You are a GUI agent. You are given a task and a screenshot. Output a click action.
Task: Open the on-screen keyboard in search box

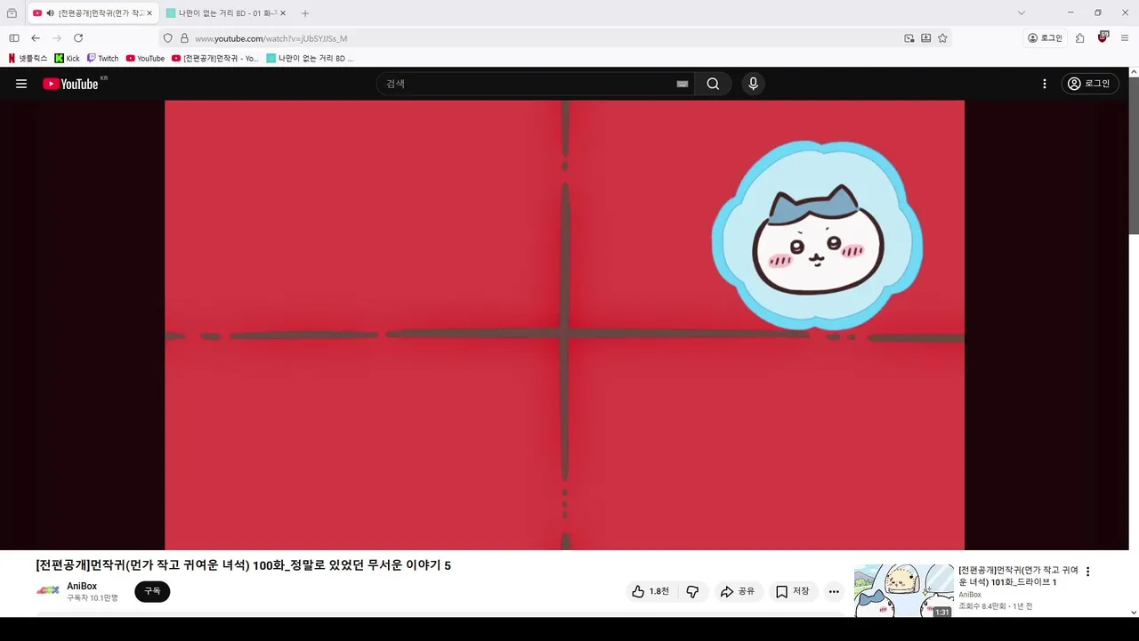pos(683,84)
